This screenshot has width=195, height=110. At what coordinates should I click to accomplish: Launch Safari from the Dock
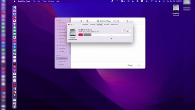[15, 14]
